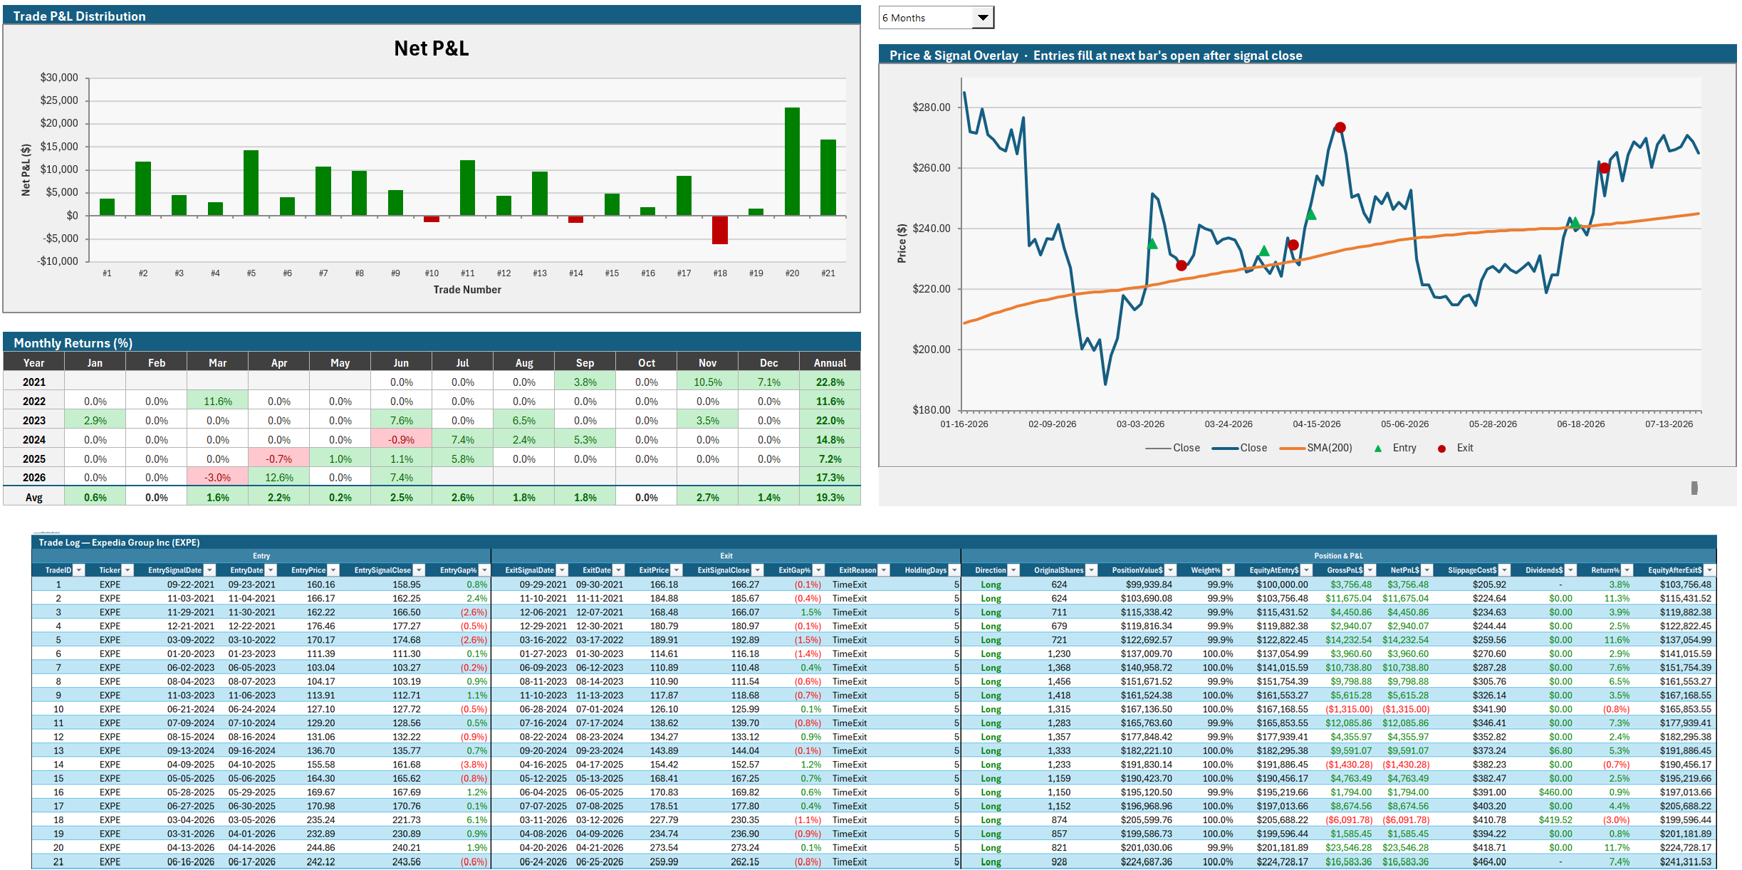This screenshot has height=870, width=1742.
Task: Select the Trade Log Expedia Group title bar
Action: click(x=874, y=543)
